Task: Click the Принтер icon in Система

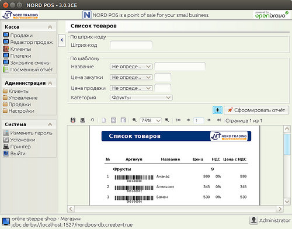Action: click(x=6, y=147)
